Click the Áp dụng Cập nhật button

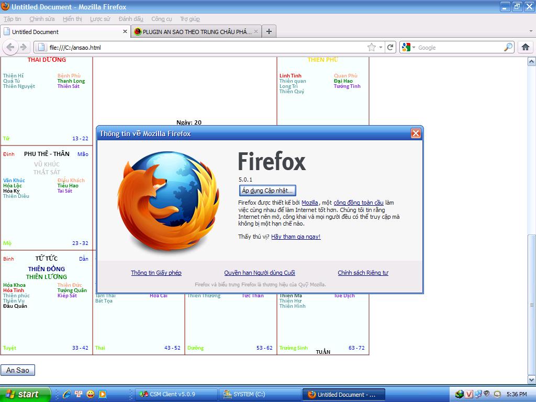click(x=267, y=191)
